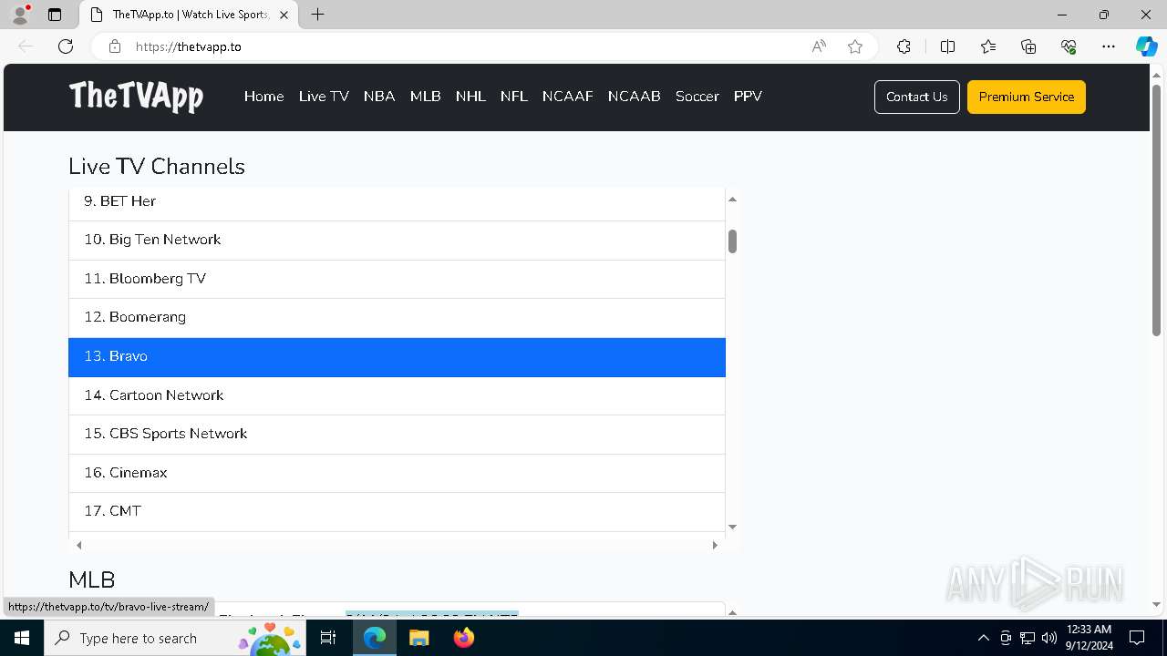
Task: Open the Extensions puzzle icon
Action: pyautogui.click(x=904, y=46)
